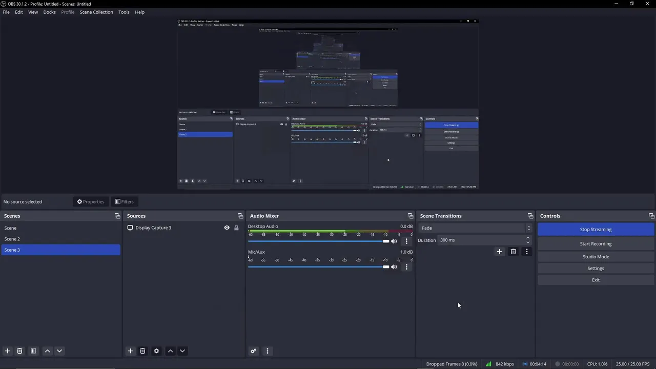Open the View menu
656x369 pixels.
[33, 12]
